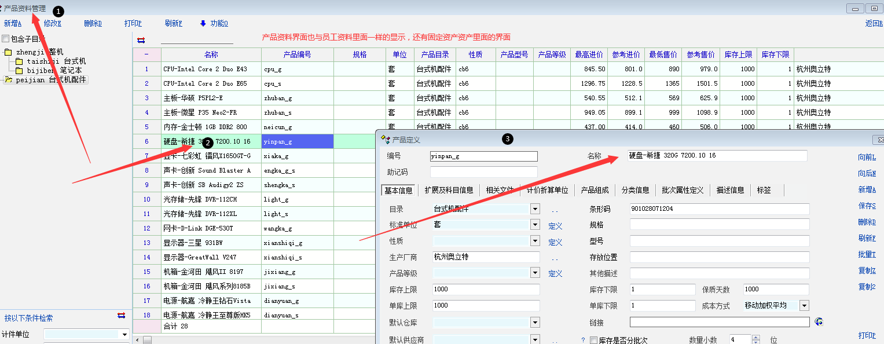884x344 pixels.
Task: Expand the 成本方式 dropdown
Action: 804,306
